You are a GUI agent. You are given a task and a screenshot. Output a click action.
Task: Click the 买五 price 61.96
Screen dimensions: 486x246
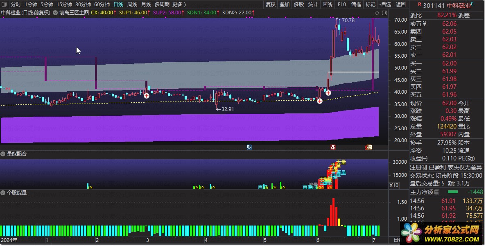(x=449, y=95)
